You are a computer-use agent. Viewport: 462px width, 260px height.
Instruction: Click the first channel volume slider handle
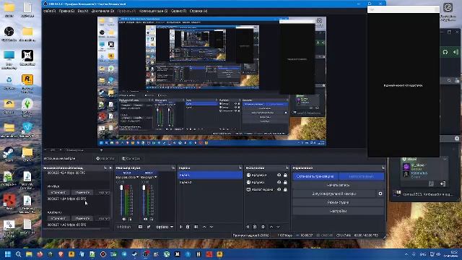point(121,188)
